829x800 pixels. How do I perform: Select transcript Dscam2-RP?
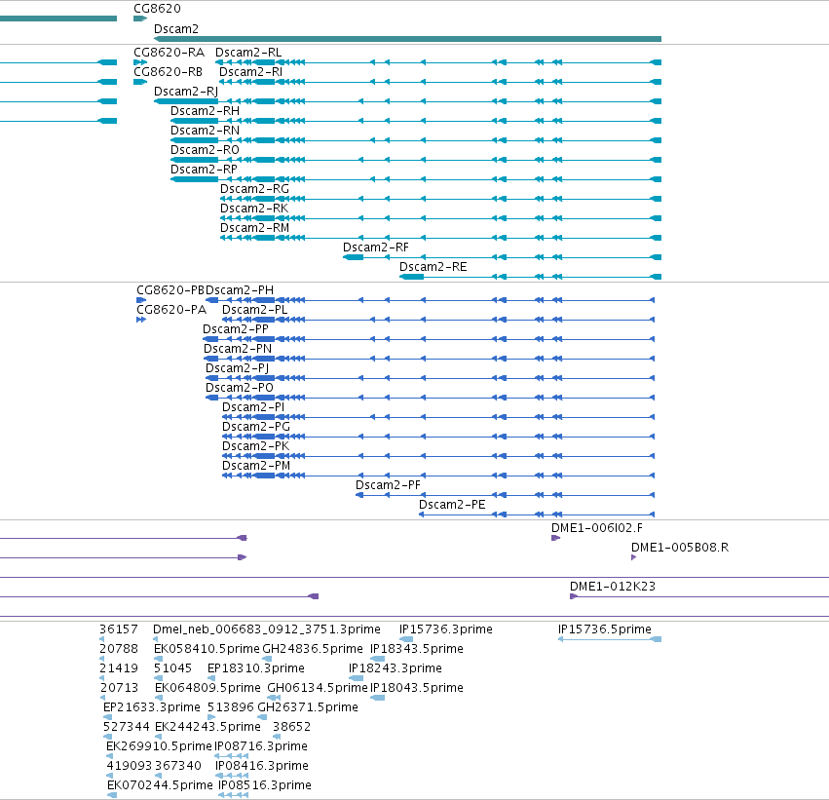tap(204, 170)
